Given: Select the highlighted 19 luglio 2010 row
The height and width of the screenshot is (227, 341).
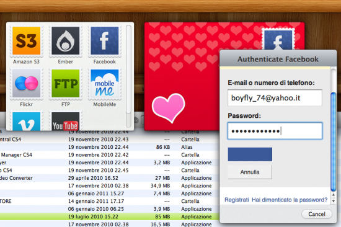Looking at the screenshot, I should [109, 216].
